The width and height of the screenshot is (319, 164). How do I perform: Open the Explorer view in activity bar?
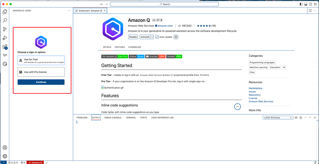pyautogui.click(x=5, y=12)
